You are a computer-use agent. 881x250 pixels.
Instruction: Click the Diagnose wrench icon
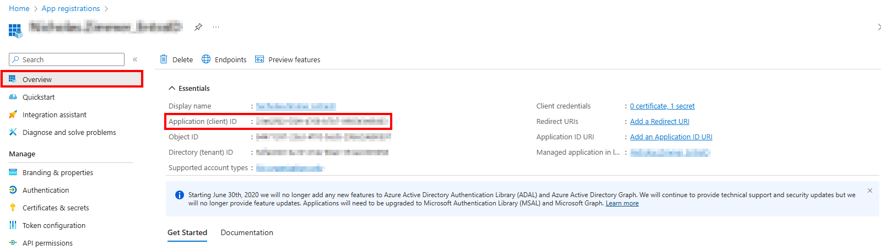pos(13,132)
